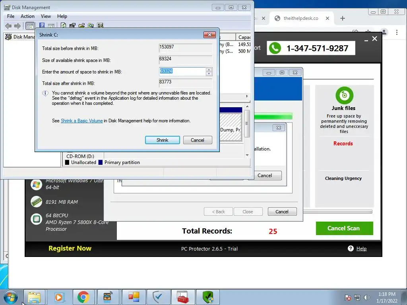Open the View menu
This screenshot has width=407, height=305.
[x=46, y=16]
